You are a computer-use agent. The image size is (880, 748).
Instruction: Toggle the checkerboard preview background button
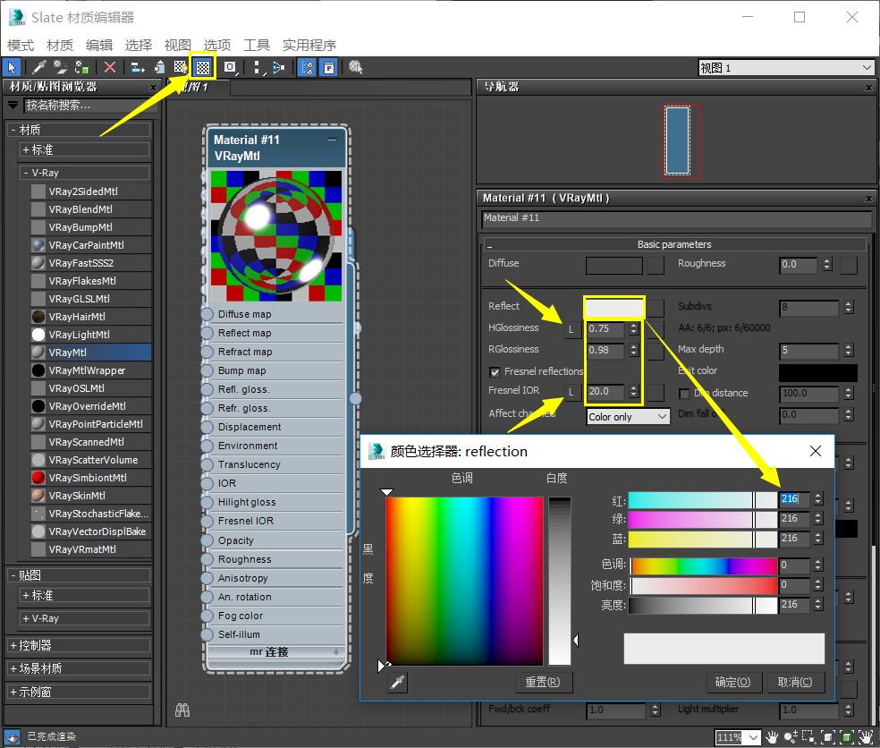(x=203, y=68)
